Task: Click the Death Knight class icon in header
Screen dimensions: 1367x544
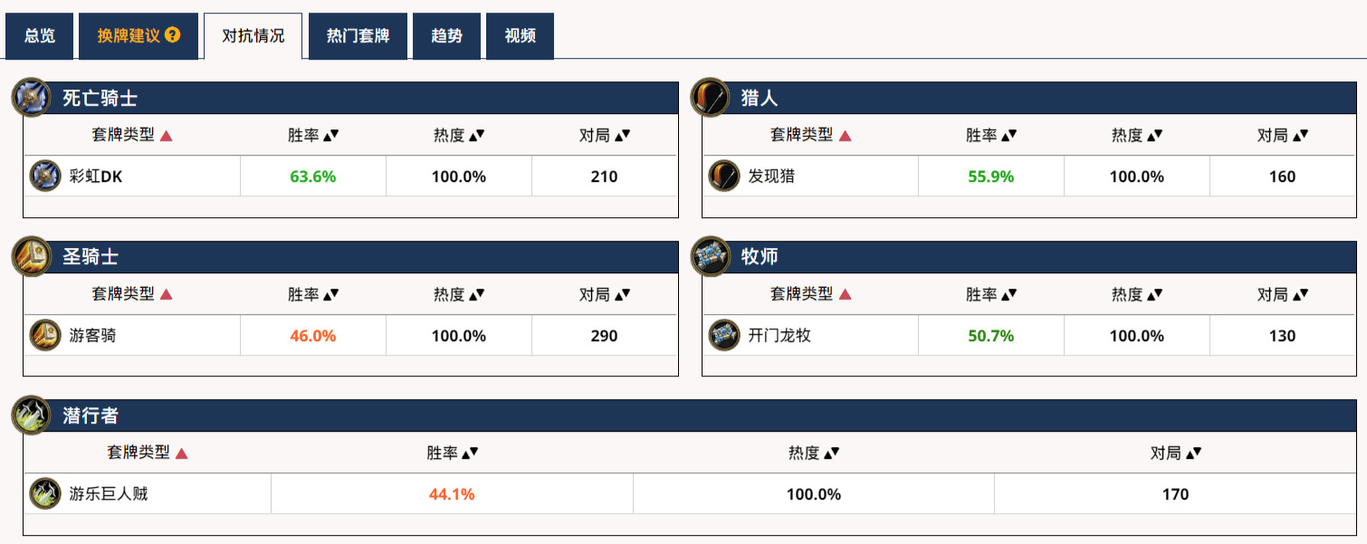Action: [32, 97]
